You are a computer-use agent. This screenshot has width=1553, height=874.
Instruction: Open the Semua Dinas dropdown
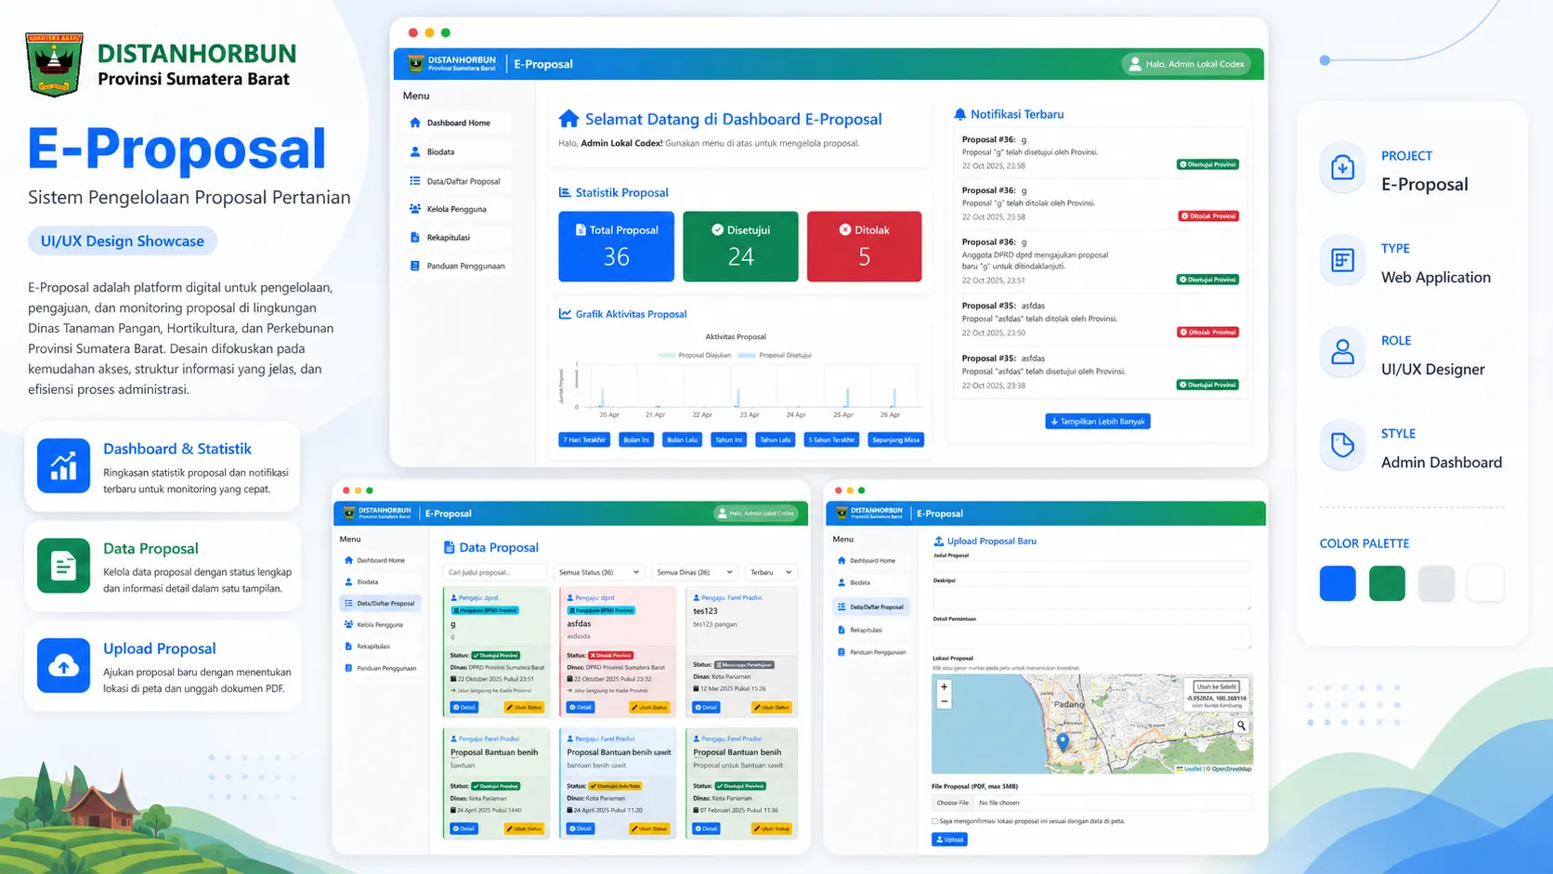point(696,572)
